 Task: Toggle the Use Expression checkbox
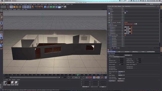pos(136,67)
